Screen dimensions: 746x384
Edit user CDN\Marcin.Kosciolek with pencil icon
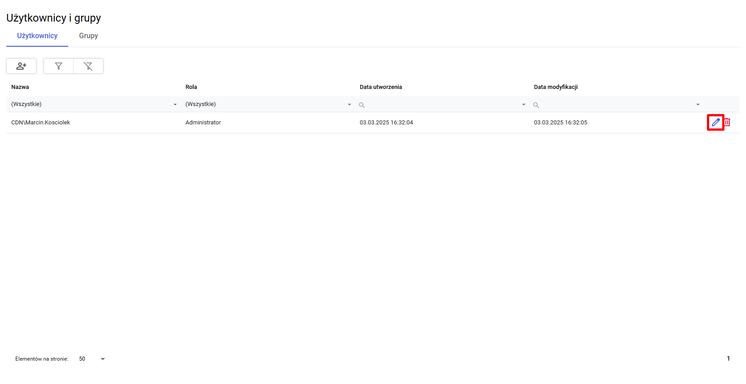coord(716,122)
